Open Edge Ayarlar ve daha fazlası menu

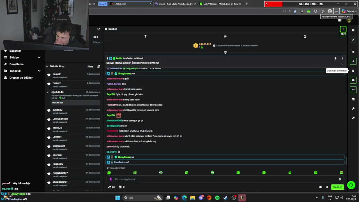(x=336, y=11)
